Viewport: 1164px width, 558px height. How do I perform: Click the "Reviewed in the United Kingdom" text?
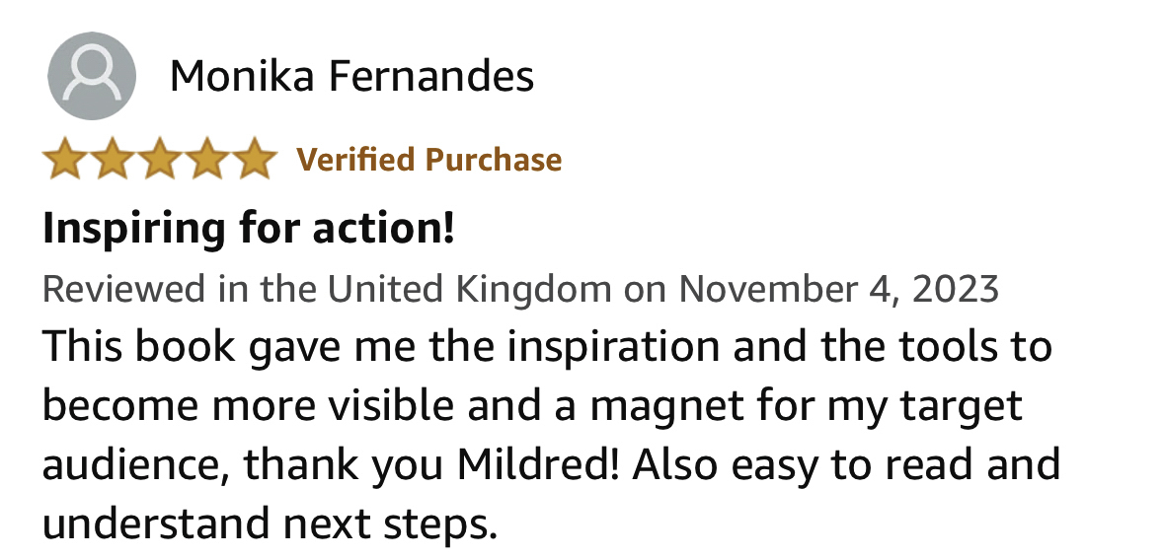(326, 289)
